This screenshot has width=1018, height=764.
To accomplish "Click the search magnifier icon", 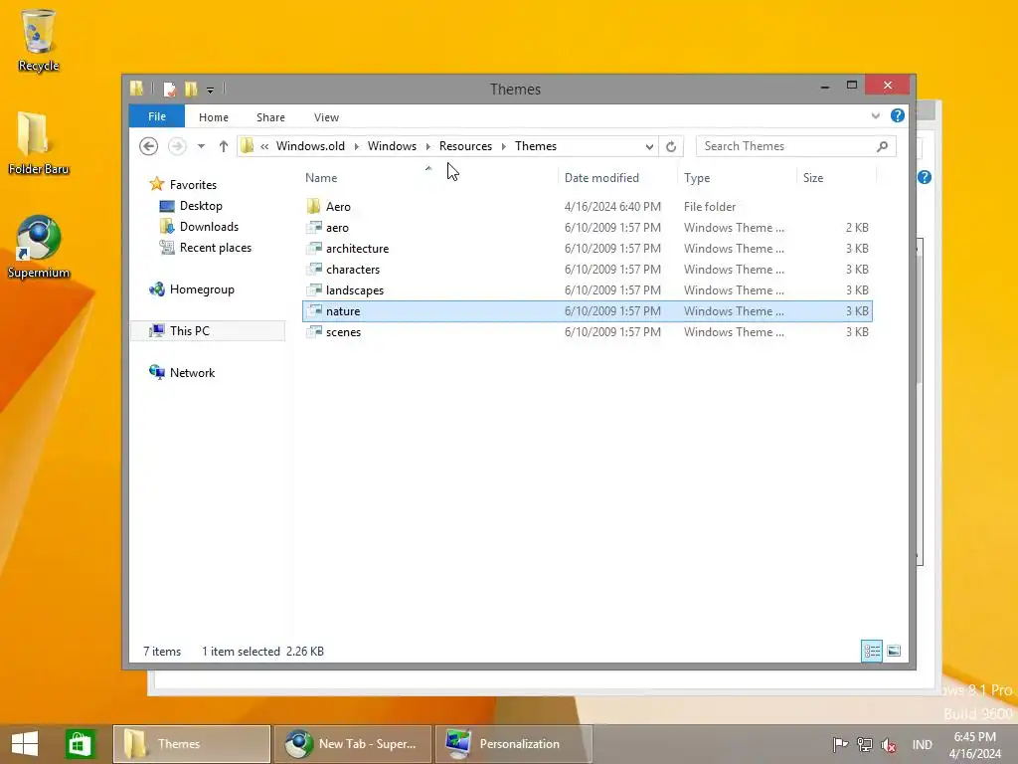I will [882, 146].
